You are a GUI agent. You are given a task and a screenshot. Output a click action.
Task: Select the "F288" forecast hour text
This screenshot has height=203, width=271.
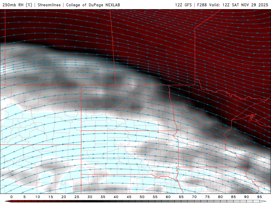[x=202, y=5]
